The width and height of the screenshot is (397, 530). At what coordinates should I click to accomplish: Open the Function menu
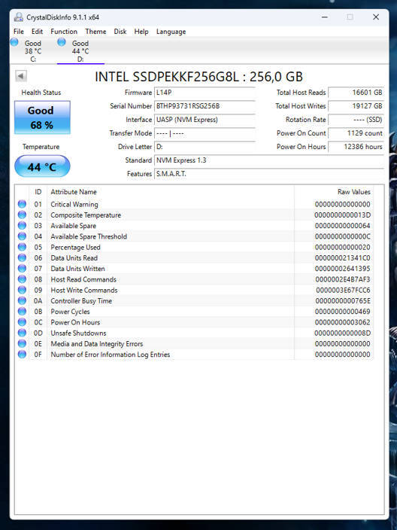click(x=64, y=32)
